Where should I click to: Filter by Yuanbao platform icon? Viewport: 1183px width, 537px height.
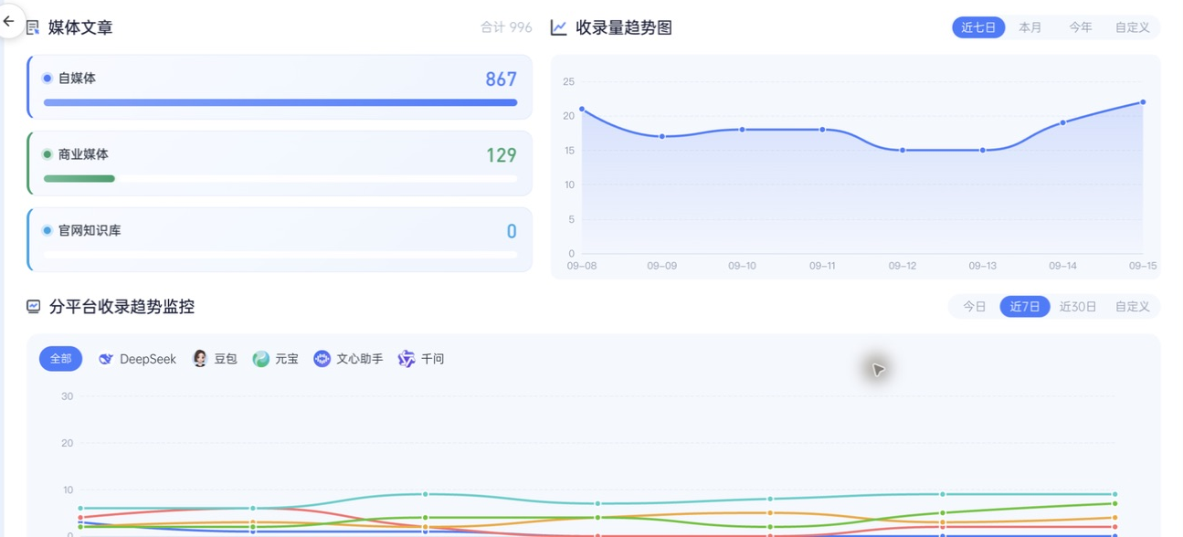pos(261,359)
